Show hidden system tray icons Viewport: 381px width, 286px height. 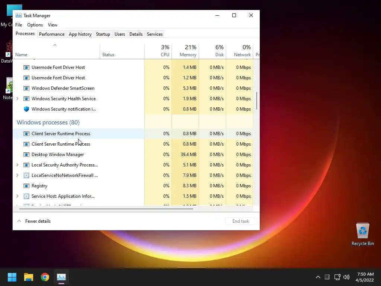tap(318, 277)
